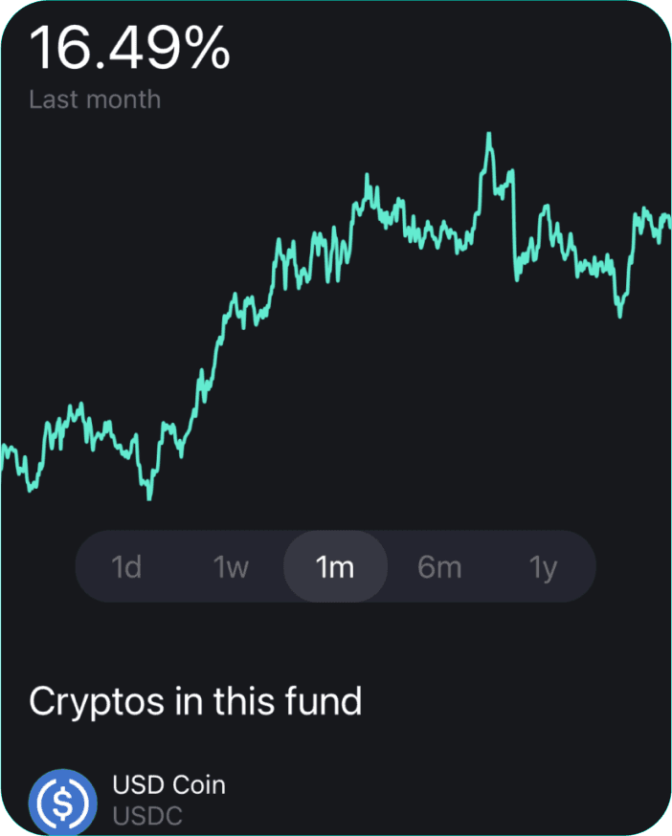Click the lowest dip on the chart line

(149, 498)
